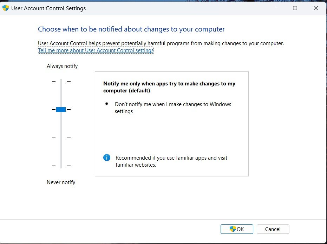327x244 pixels.
Task: Close the User Account Control Settings window
Action: [315, 8]
